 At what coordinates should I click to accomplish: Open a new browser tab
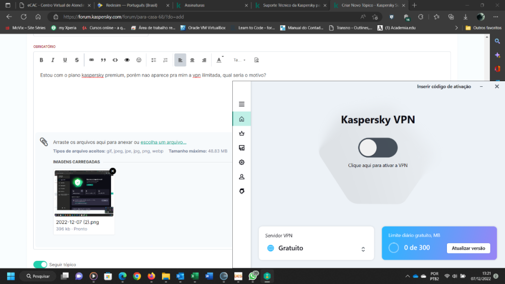(x=415, y=5)
